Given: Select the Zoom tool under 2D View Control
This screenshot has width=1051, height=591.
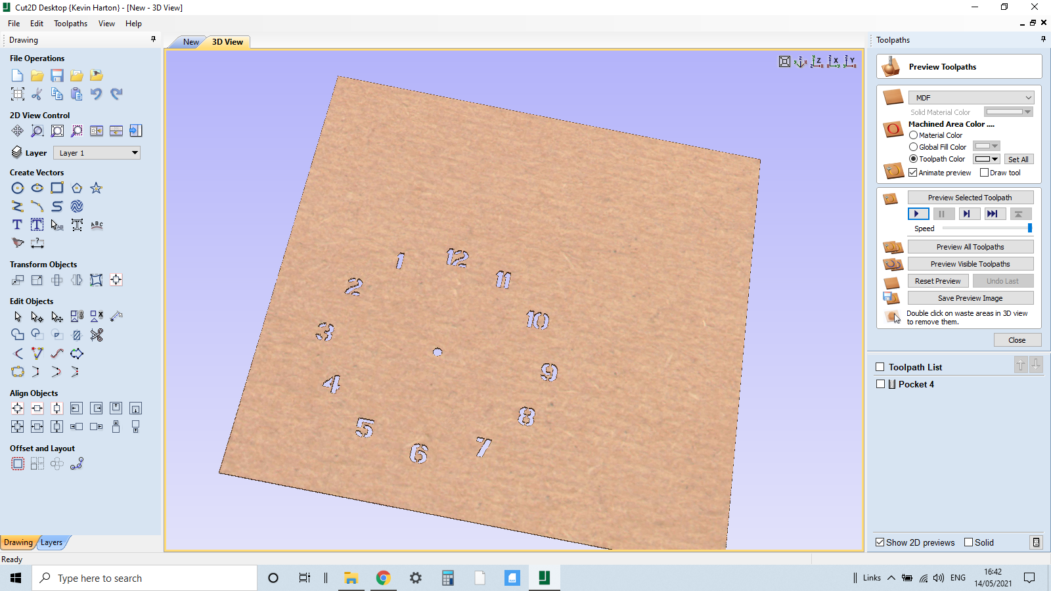Looking at the screenshot, I should (x=37, y=131).
